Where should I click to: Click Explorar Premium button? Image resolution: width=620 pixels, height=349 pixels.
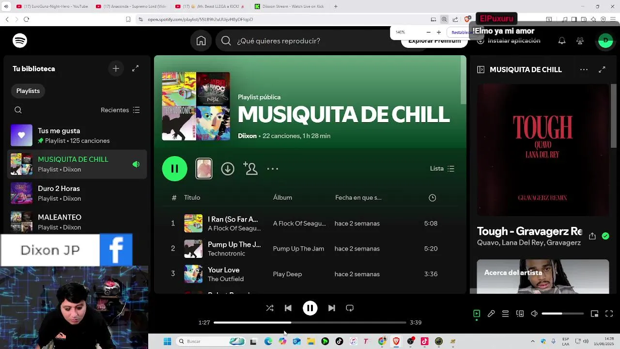click(x=434, y=41)
